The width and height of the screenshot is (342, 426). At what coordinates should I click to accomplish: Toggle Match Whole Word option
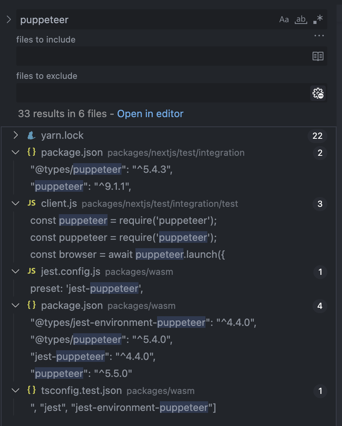[x=301, y=20]
